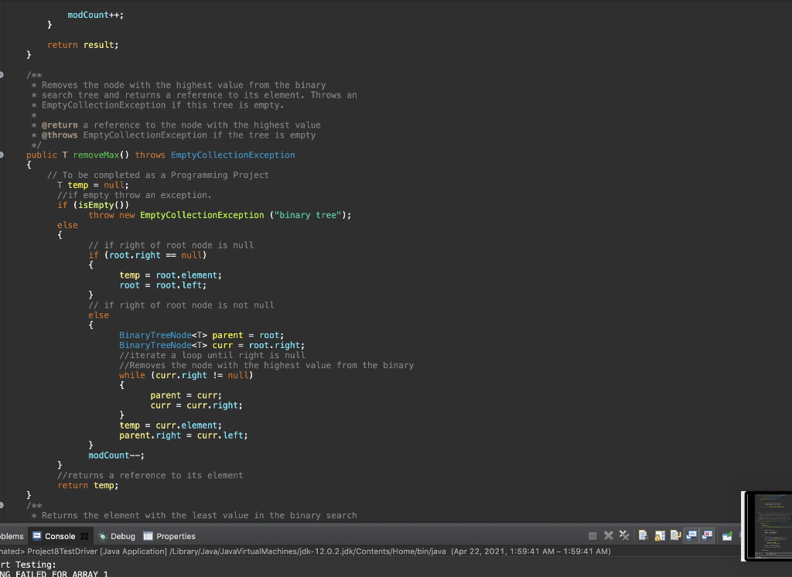Toggle console Scroll Lock padlock icon
792x577 pixels.
coord(660,535)
